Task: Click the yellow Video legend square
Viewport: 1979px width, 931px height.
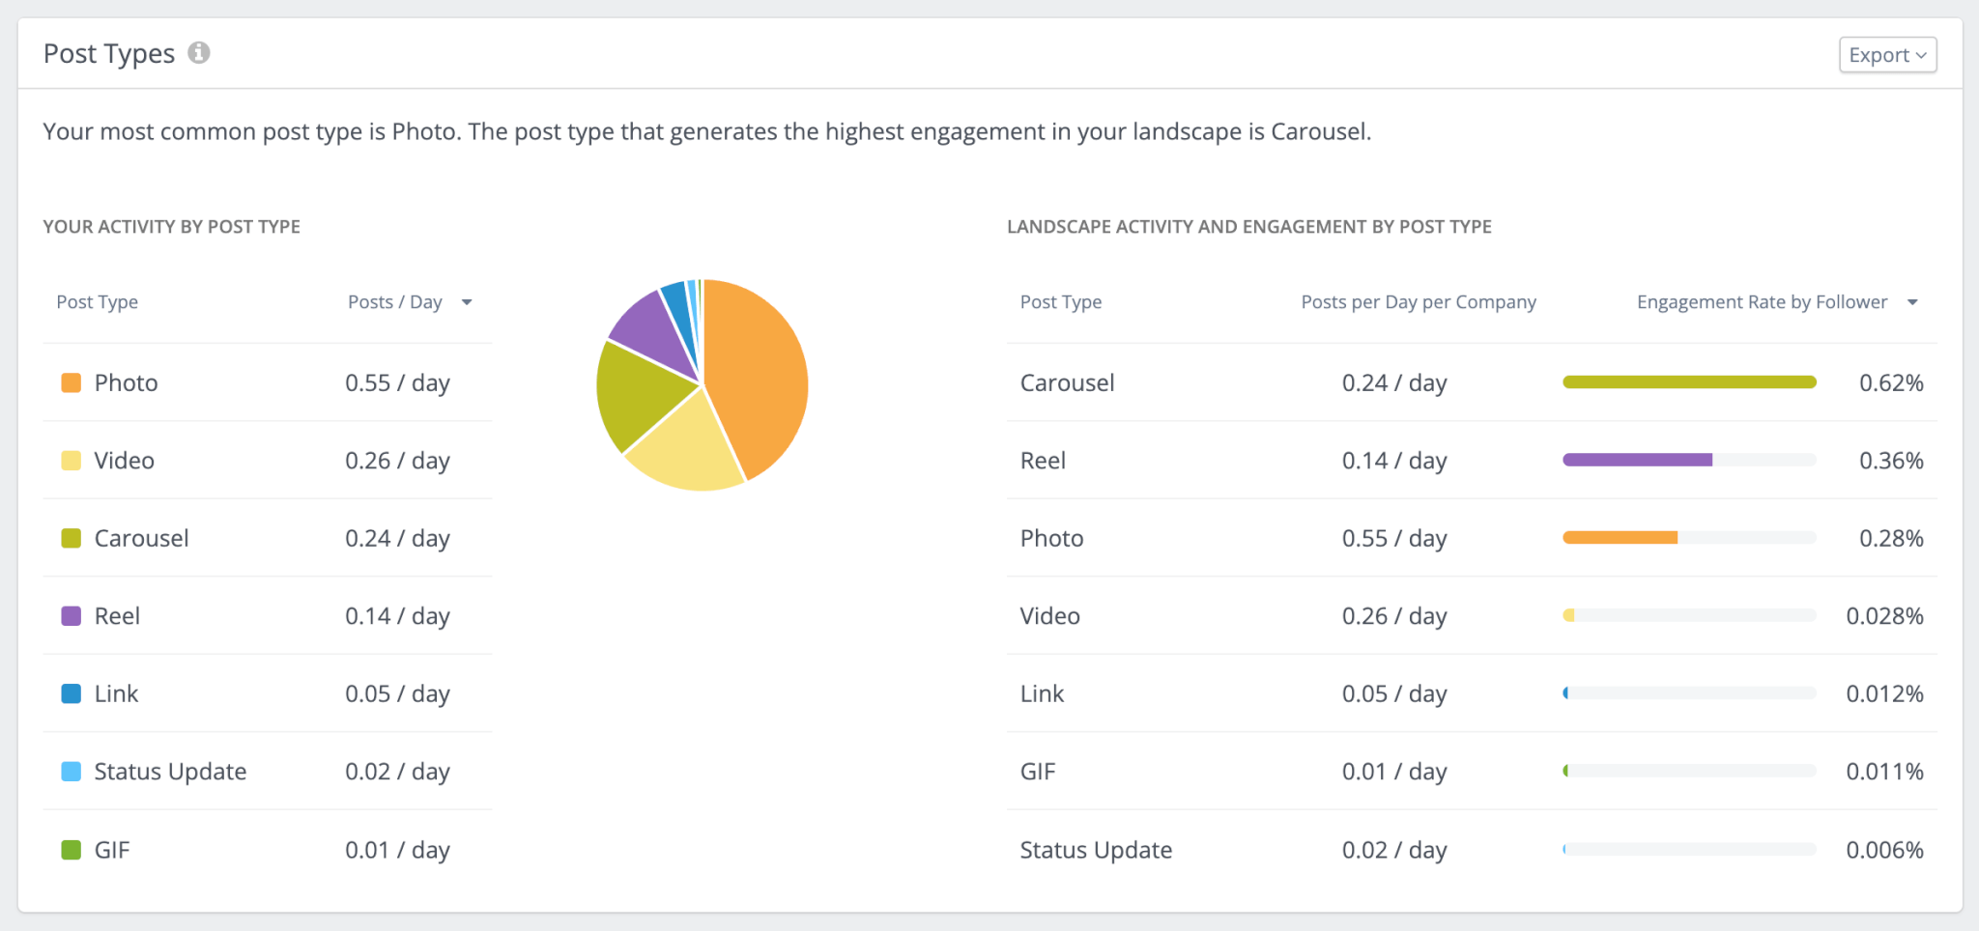Action: (x=71, y=460)
